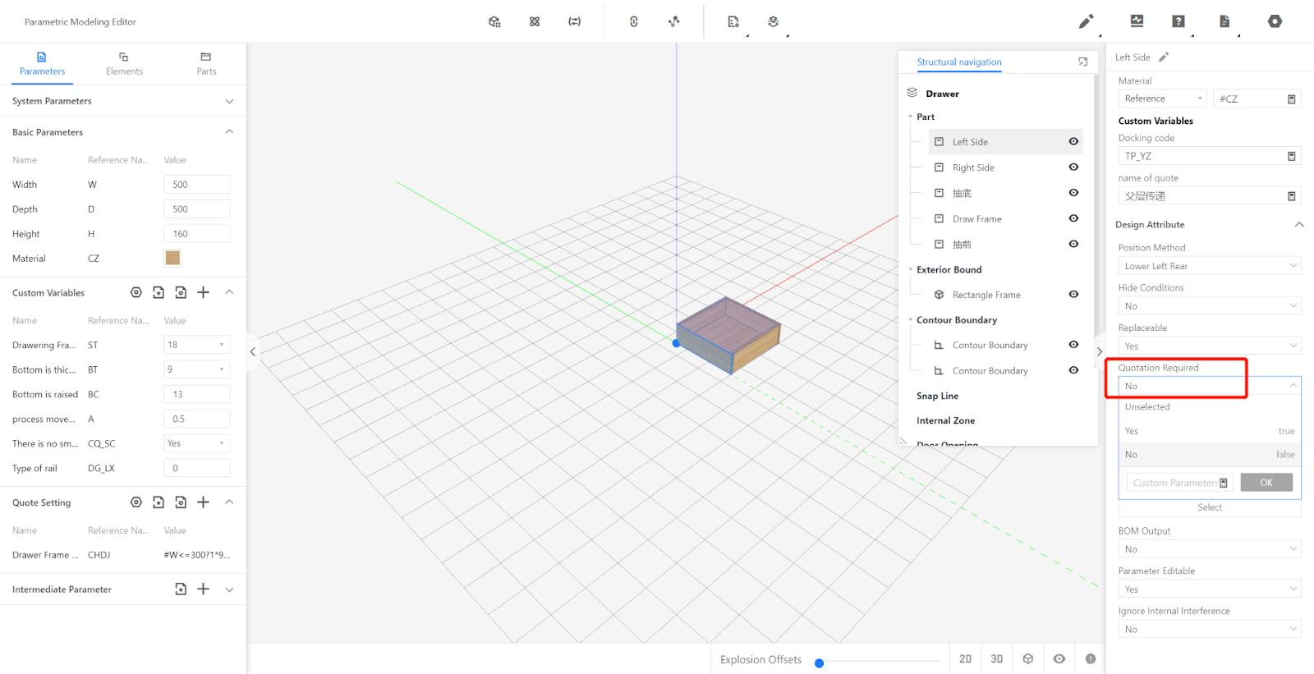Expand the System Parameters section
Image resolution: width=1314 pixels, height=674 pixels.
[229, 101]
